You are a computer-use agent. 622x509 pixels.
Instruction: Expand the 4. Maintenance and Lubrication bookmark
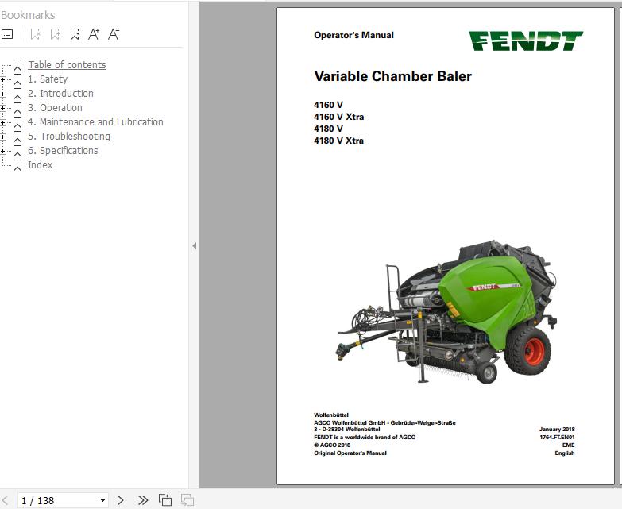(2, 122)
